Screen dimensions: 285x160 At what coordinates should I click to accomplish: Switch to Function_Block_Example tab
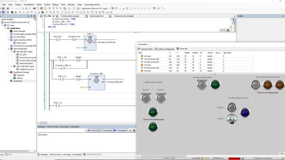pos(70,16)
